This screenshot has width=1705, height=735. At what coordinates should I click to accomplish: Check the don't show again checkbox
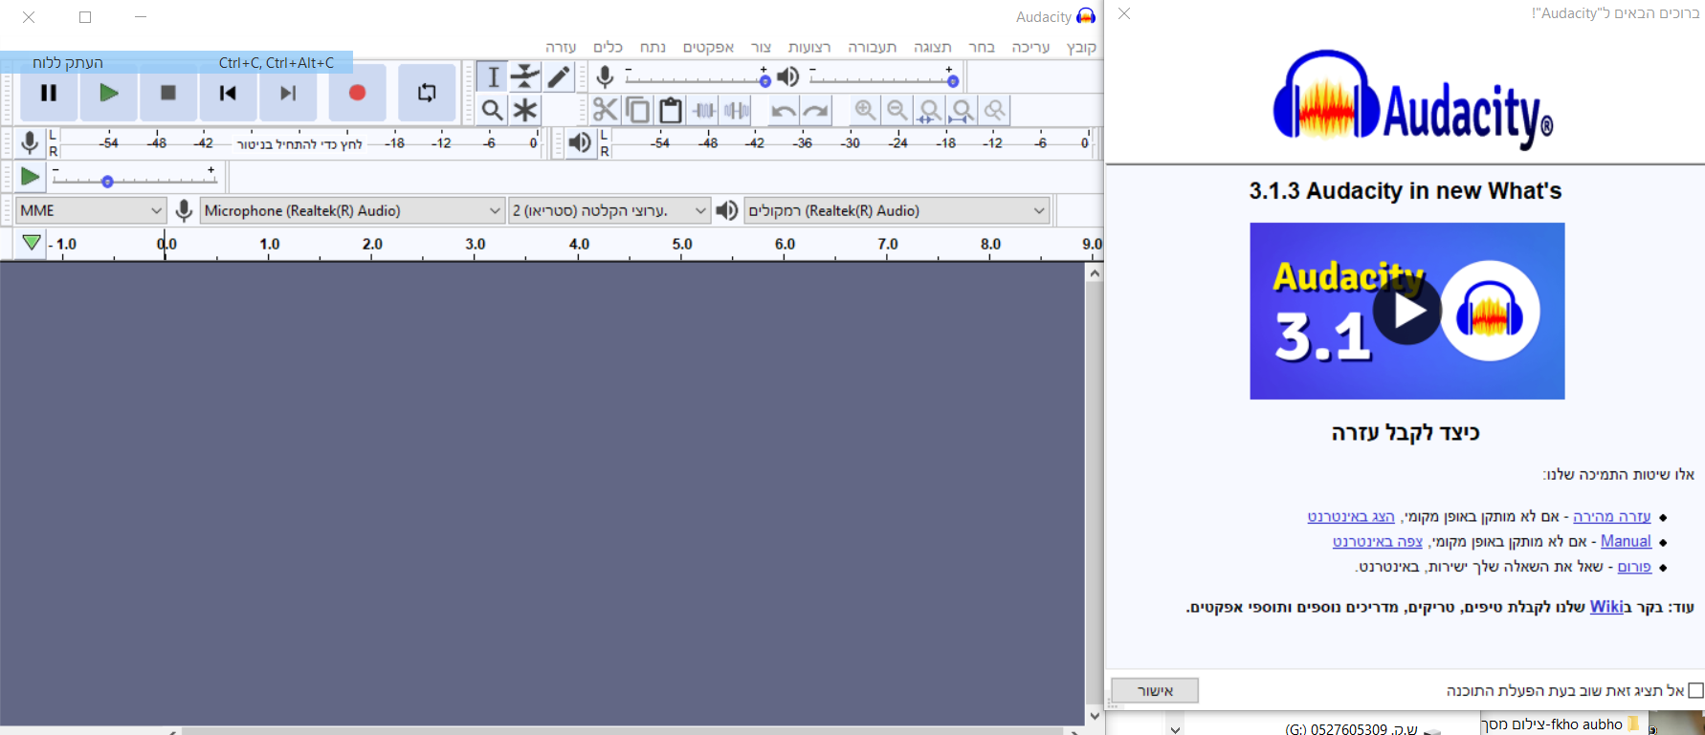[x=1695, y=690]
